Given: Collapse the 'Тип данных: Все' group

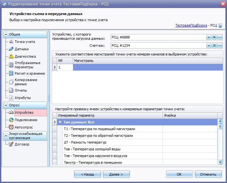Looking at the screenshot, I should coord(60,122).
